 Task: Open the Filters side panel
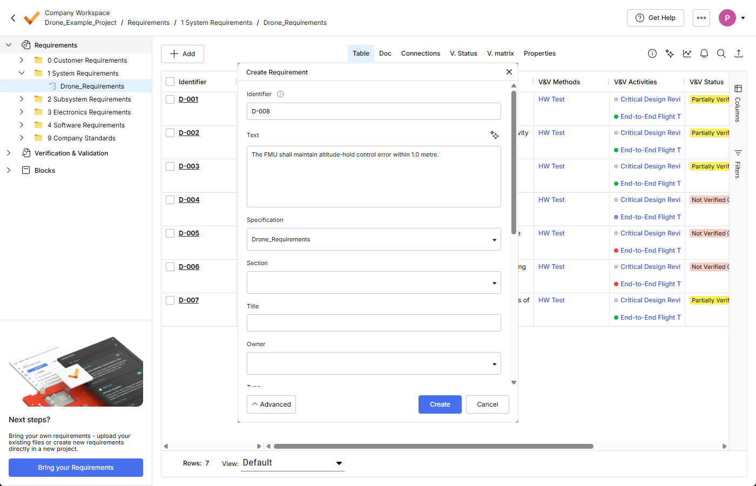[738, 164]
